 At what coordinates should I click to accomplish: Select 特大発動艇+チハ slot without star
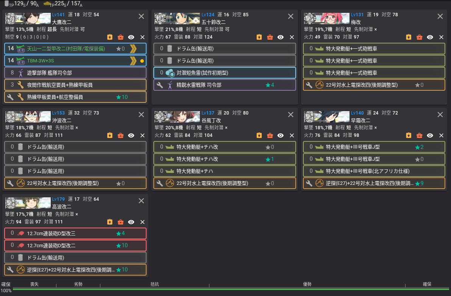click(225, 171)
